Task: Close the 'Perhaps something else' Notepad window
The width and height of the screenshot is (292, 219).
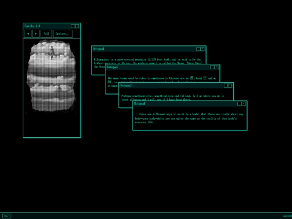Action: 230,85
